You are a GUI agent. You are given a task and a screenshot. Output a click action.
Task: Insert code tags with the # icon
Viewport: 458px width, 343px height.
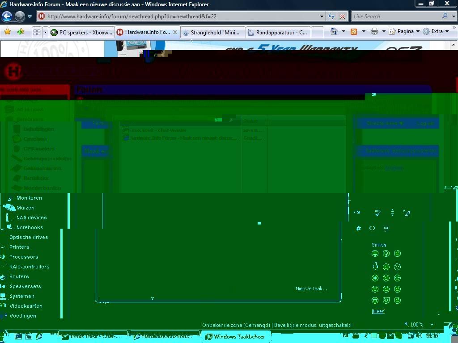coord(359,228)
